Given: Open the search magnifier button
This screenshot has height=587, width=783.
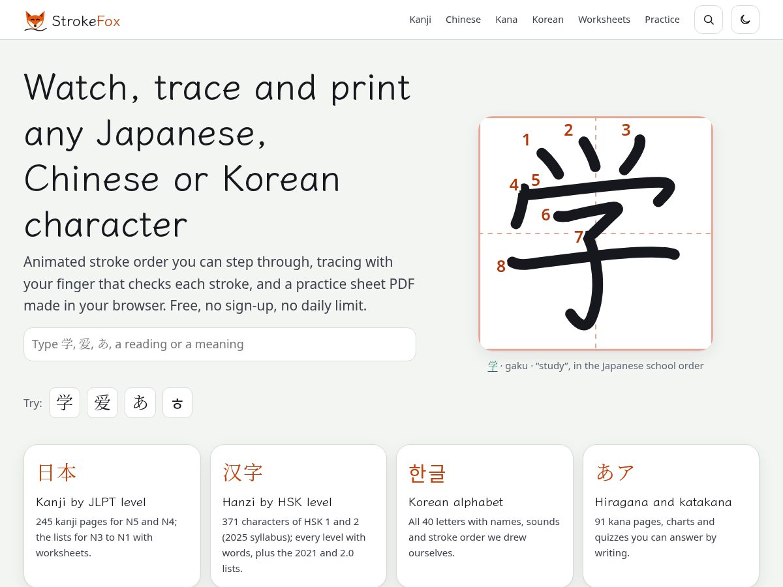Looking at the screenshot, I should [709, 20].
